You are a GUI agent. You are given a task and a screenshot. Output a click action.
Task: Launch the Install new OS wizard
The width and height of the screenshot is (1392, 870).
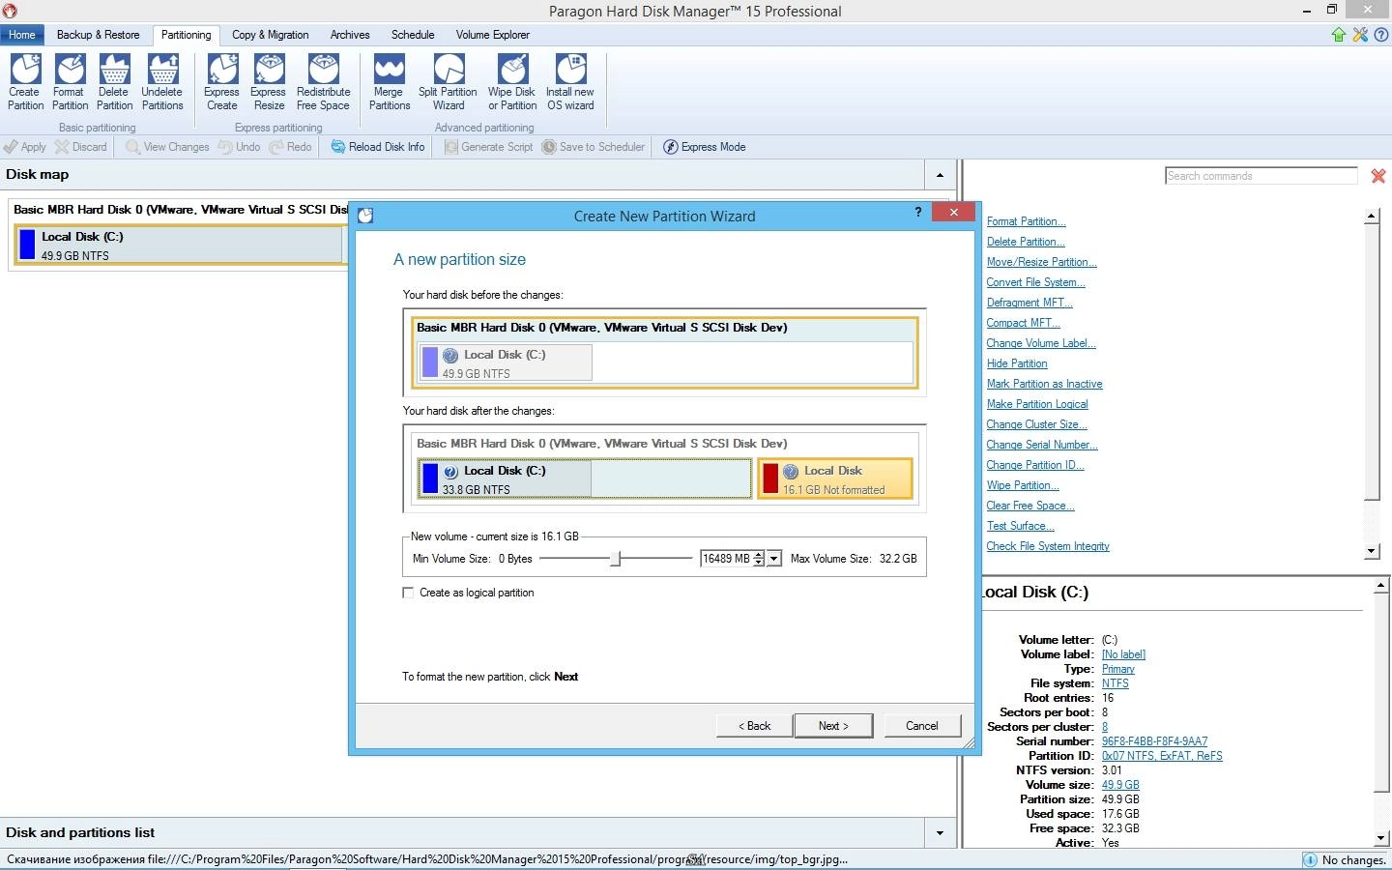(570, 81)
